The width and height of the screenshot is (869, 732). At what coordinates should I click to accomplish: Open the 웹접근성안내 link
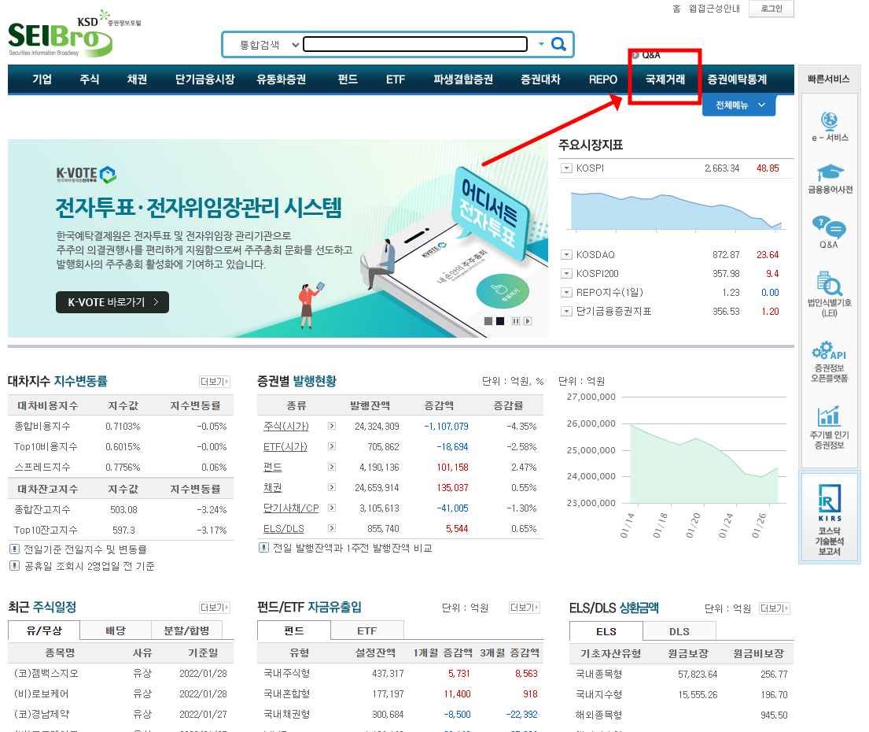(x=714, y=9)
